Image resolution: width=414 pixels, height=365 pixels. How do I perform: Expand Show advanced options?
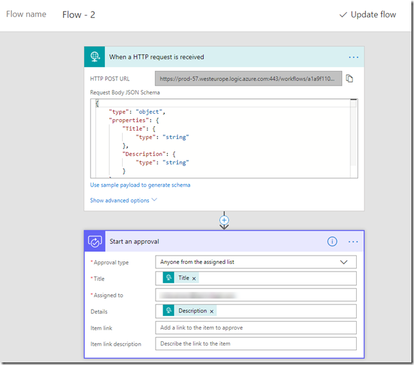pyautogui.click(x=123, y=200)
